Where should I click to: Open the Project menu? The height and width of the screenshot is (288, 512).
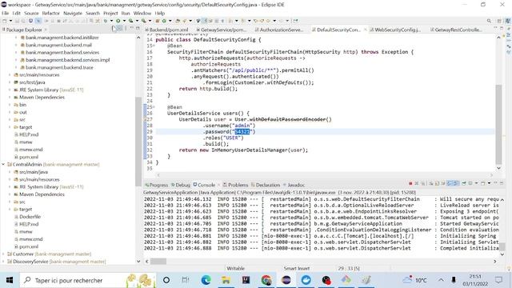(110, 13)
